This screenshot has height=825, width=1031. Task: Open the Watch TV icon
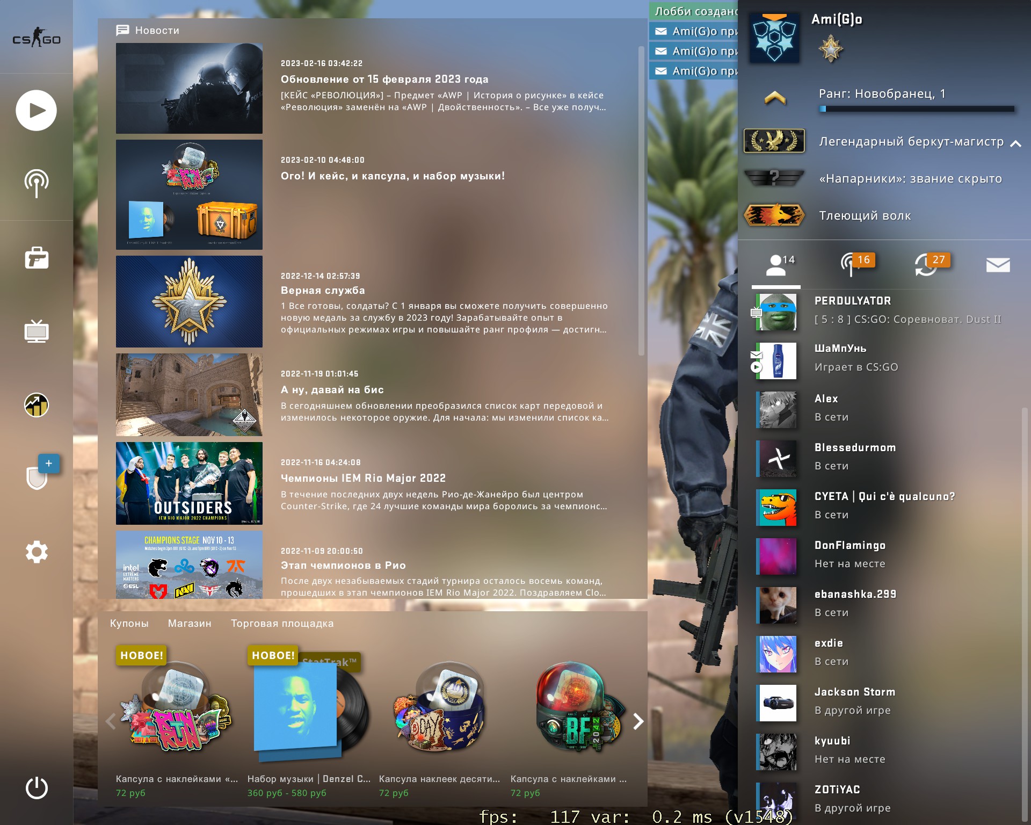click(36, 331)
